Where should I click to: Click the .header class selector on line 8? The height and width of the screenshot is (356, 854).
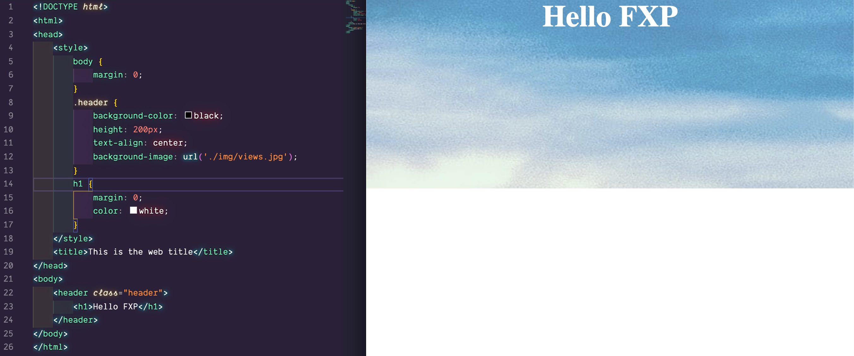point(91,102)
